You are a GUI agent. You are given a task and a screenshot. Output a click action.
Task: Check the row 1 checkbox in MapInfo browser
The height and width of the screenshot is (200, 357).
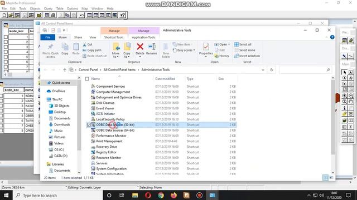6,37
